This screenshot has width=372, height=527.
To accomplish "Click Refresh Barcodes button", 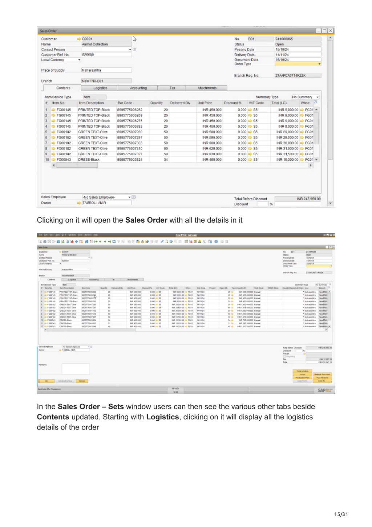I will [x=322, y=374].
